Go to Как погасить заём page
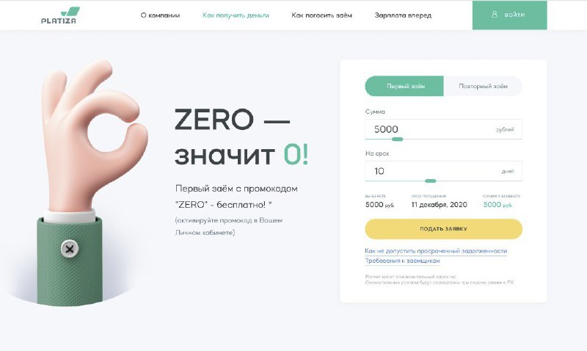This screenshot has height=351, width=587. point(321,15)
